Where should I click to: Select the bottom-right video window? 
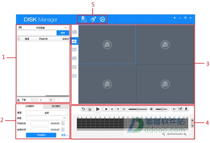coord(165,84)
